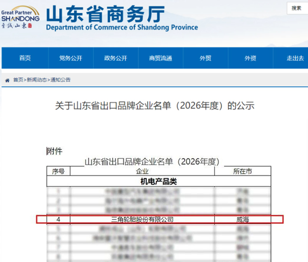The image size is (308, 262).
Task: Open the 外贸 navigation item
Action: point(206,58)
